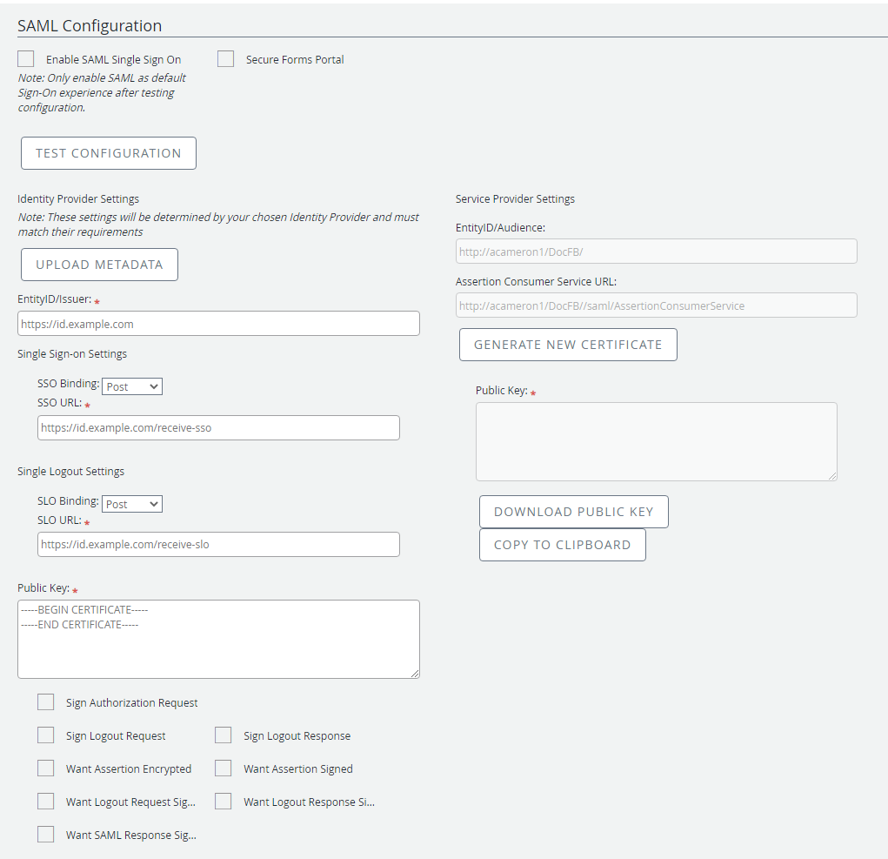Download the public key
Screen dimensions: 888x859
574,512
